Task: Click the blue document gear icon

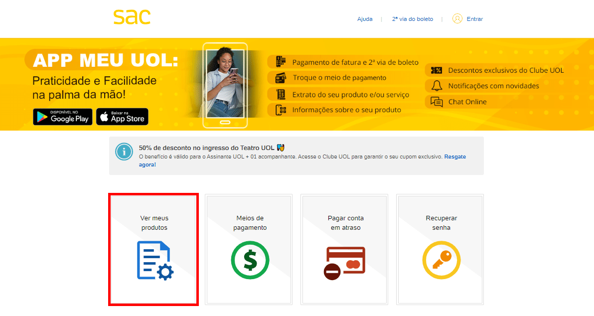Action: pos(155,260)
